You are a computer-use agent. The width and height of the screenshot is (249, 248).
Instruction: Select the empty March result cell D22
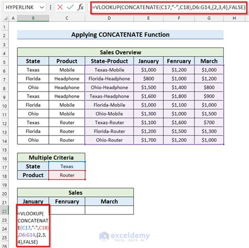tap(109, 210)
